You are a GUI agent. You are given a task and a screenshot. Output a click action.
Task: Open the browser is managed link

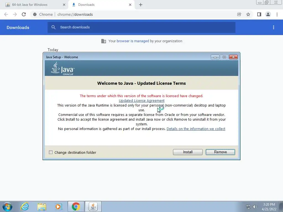(133, 41)
